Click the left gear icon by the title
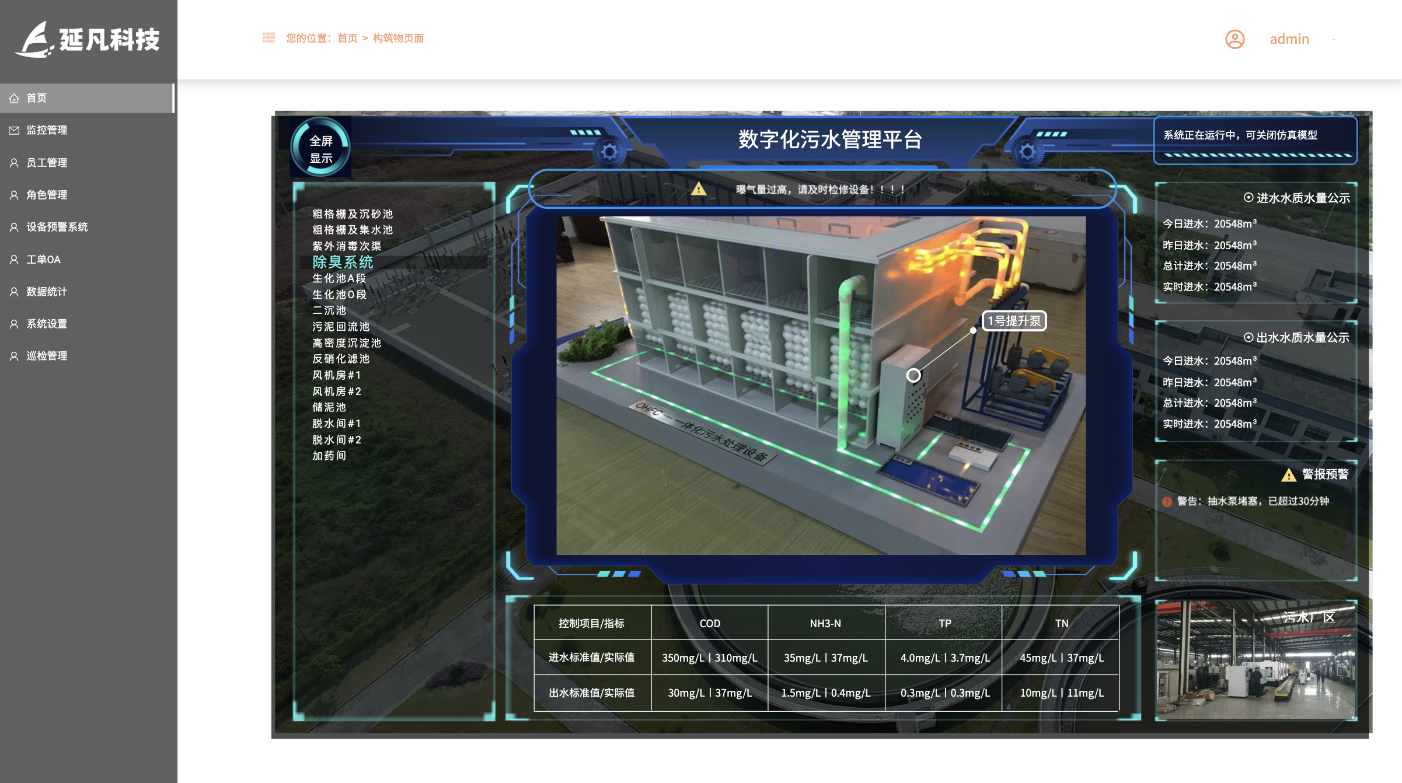This screenshot has width=1402, height=783. pyautogui.click(x=609, y=152)
